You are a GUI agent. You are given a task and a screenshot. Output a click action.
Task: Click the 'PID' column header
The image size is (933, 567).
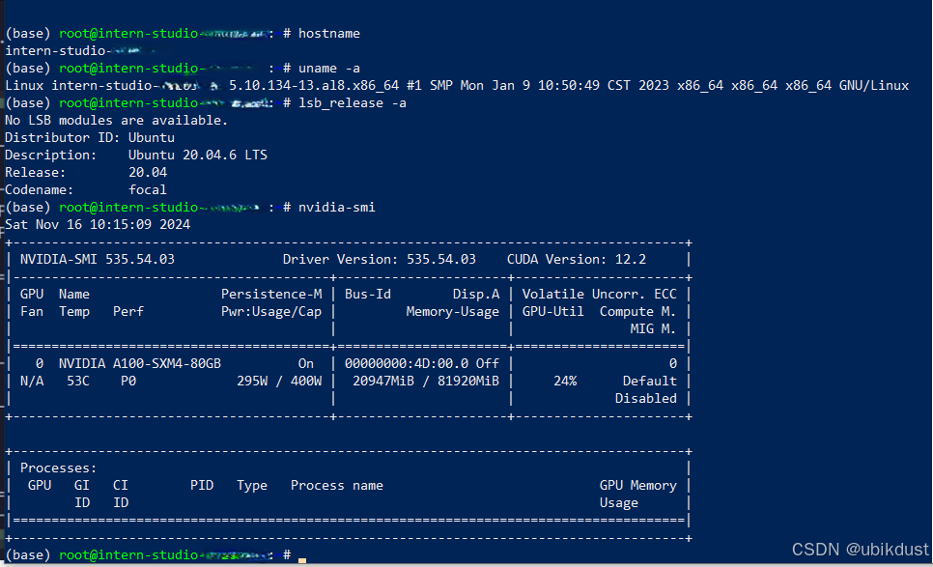[202, 486]
